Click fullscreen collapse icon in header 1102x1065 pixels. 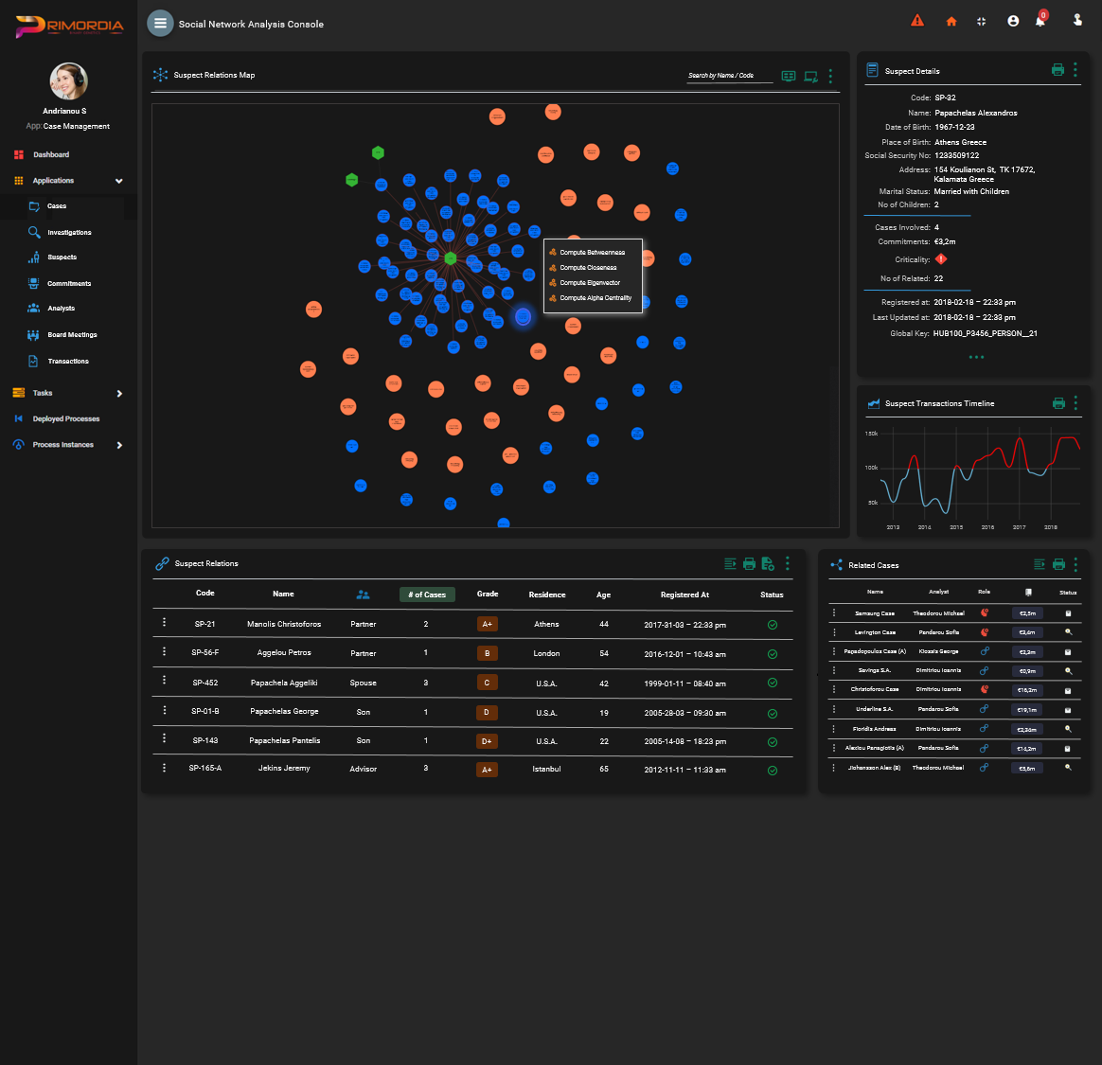(982, 21)
